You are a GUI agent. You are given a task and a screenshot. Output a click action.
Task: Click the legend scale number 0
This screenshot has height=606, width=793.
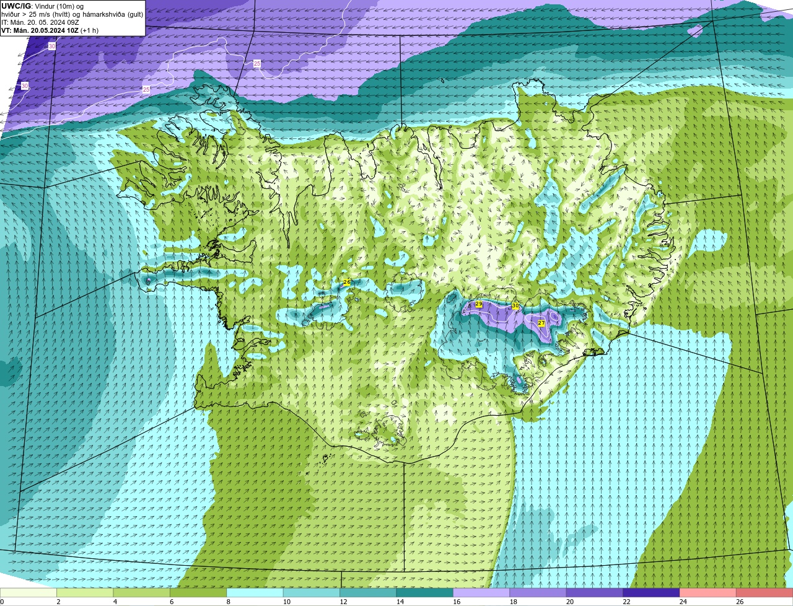[x=2, y=602]
